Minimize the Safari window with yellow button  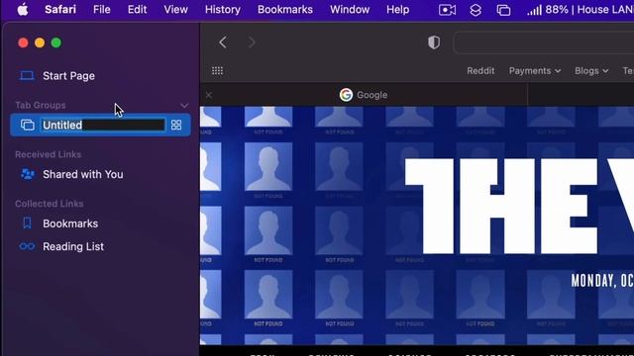(40, 43)
